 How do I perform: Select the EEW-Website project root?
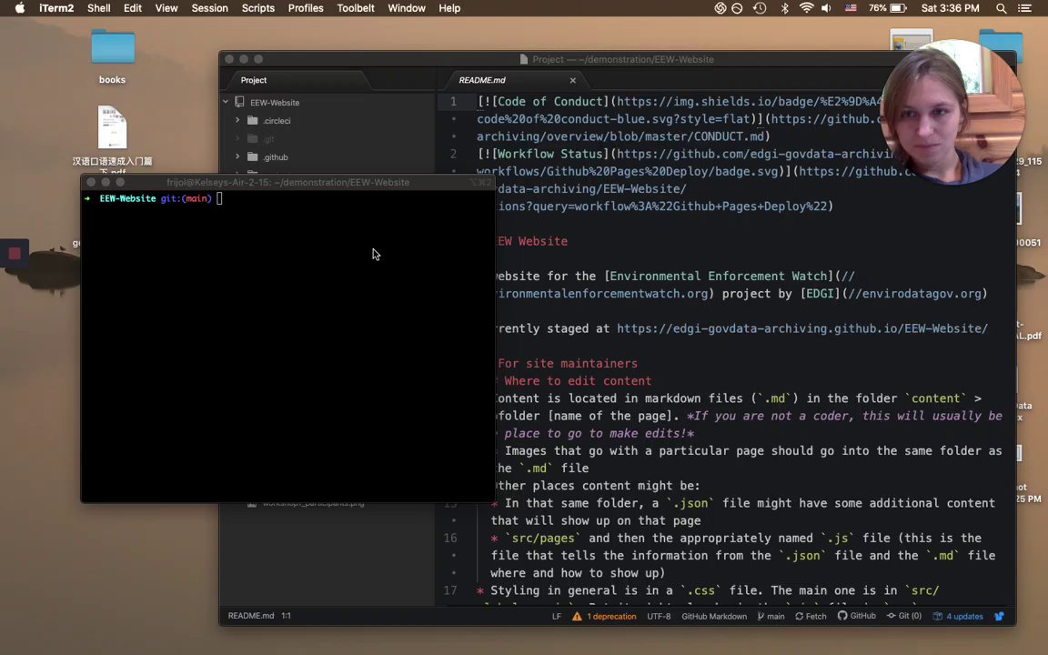tap(327, 102)
